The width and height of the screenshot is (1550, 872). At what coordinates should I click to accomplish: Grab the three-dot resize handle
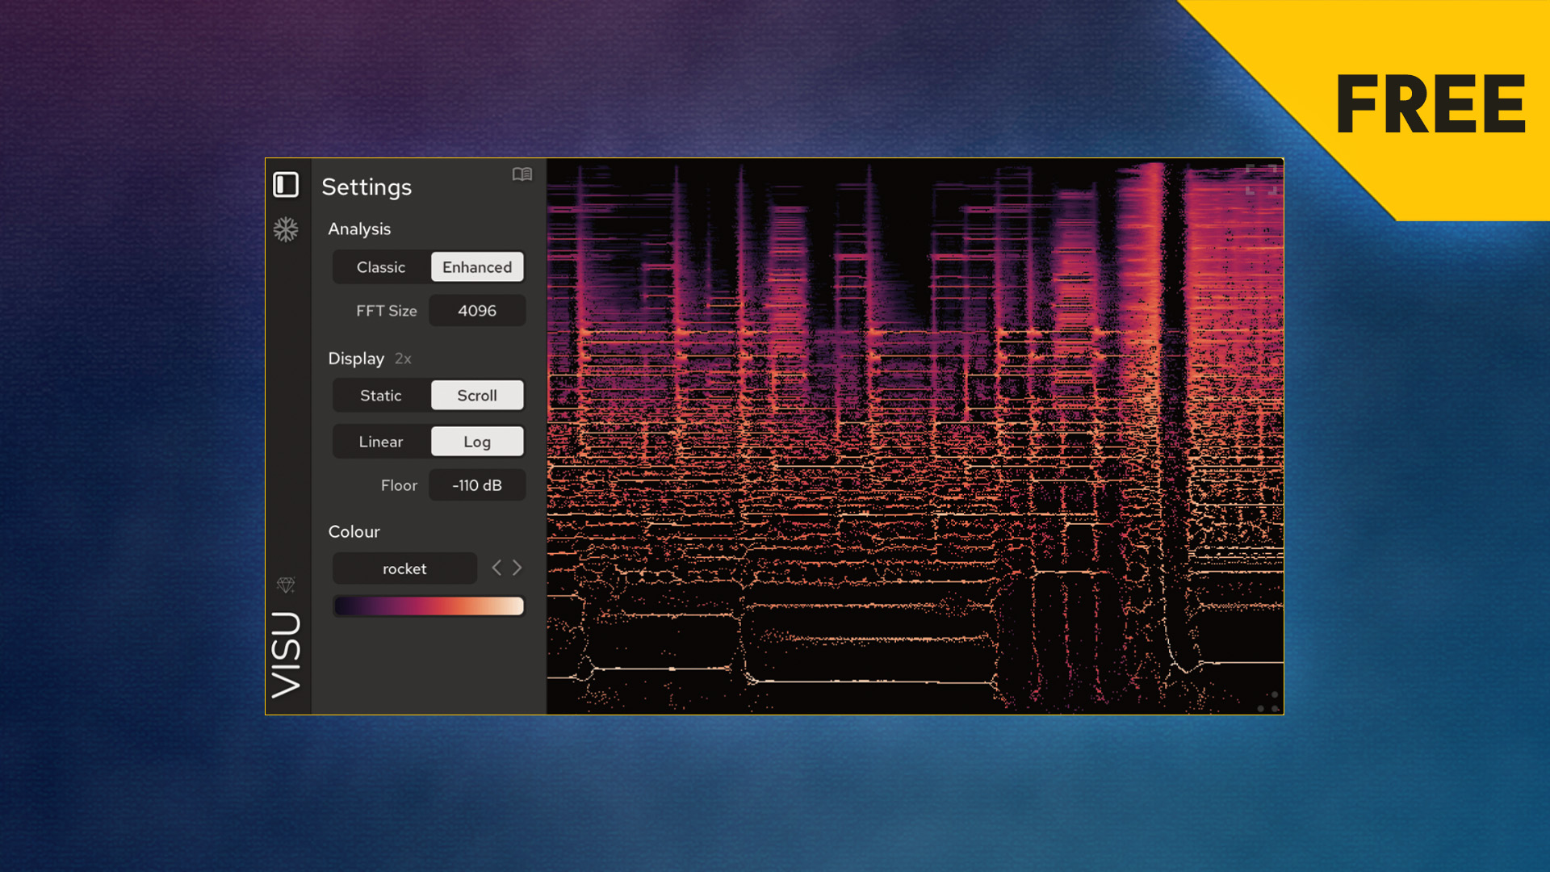[x=1269, y=702]
